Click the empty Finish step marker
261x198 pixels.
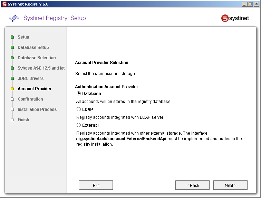(x=12, y=120)
